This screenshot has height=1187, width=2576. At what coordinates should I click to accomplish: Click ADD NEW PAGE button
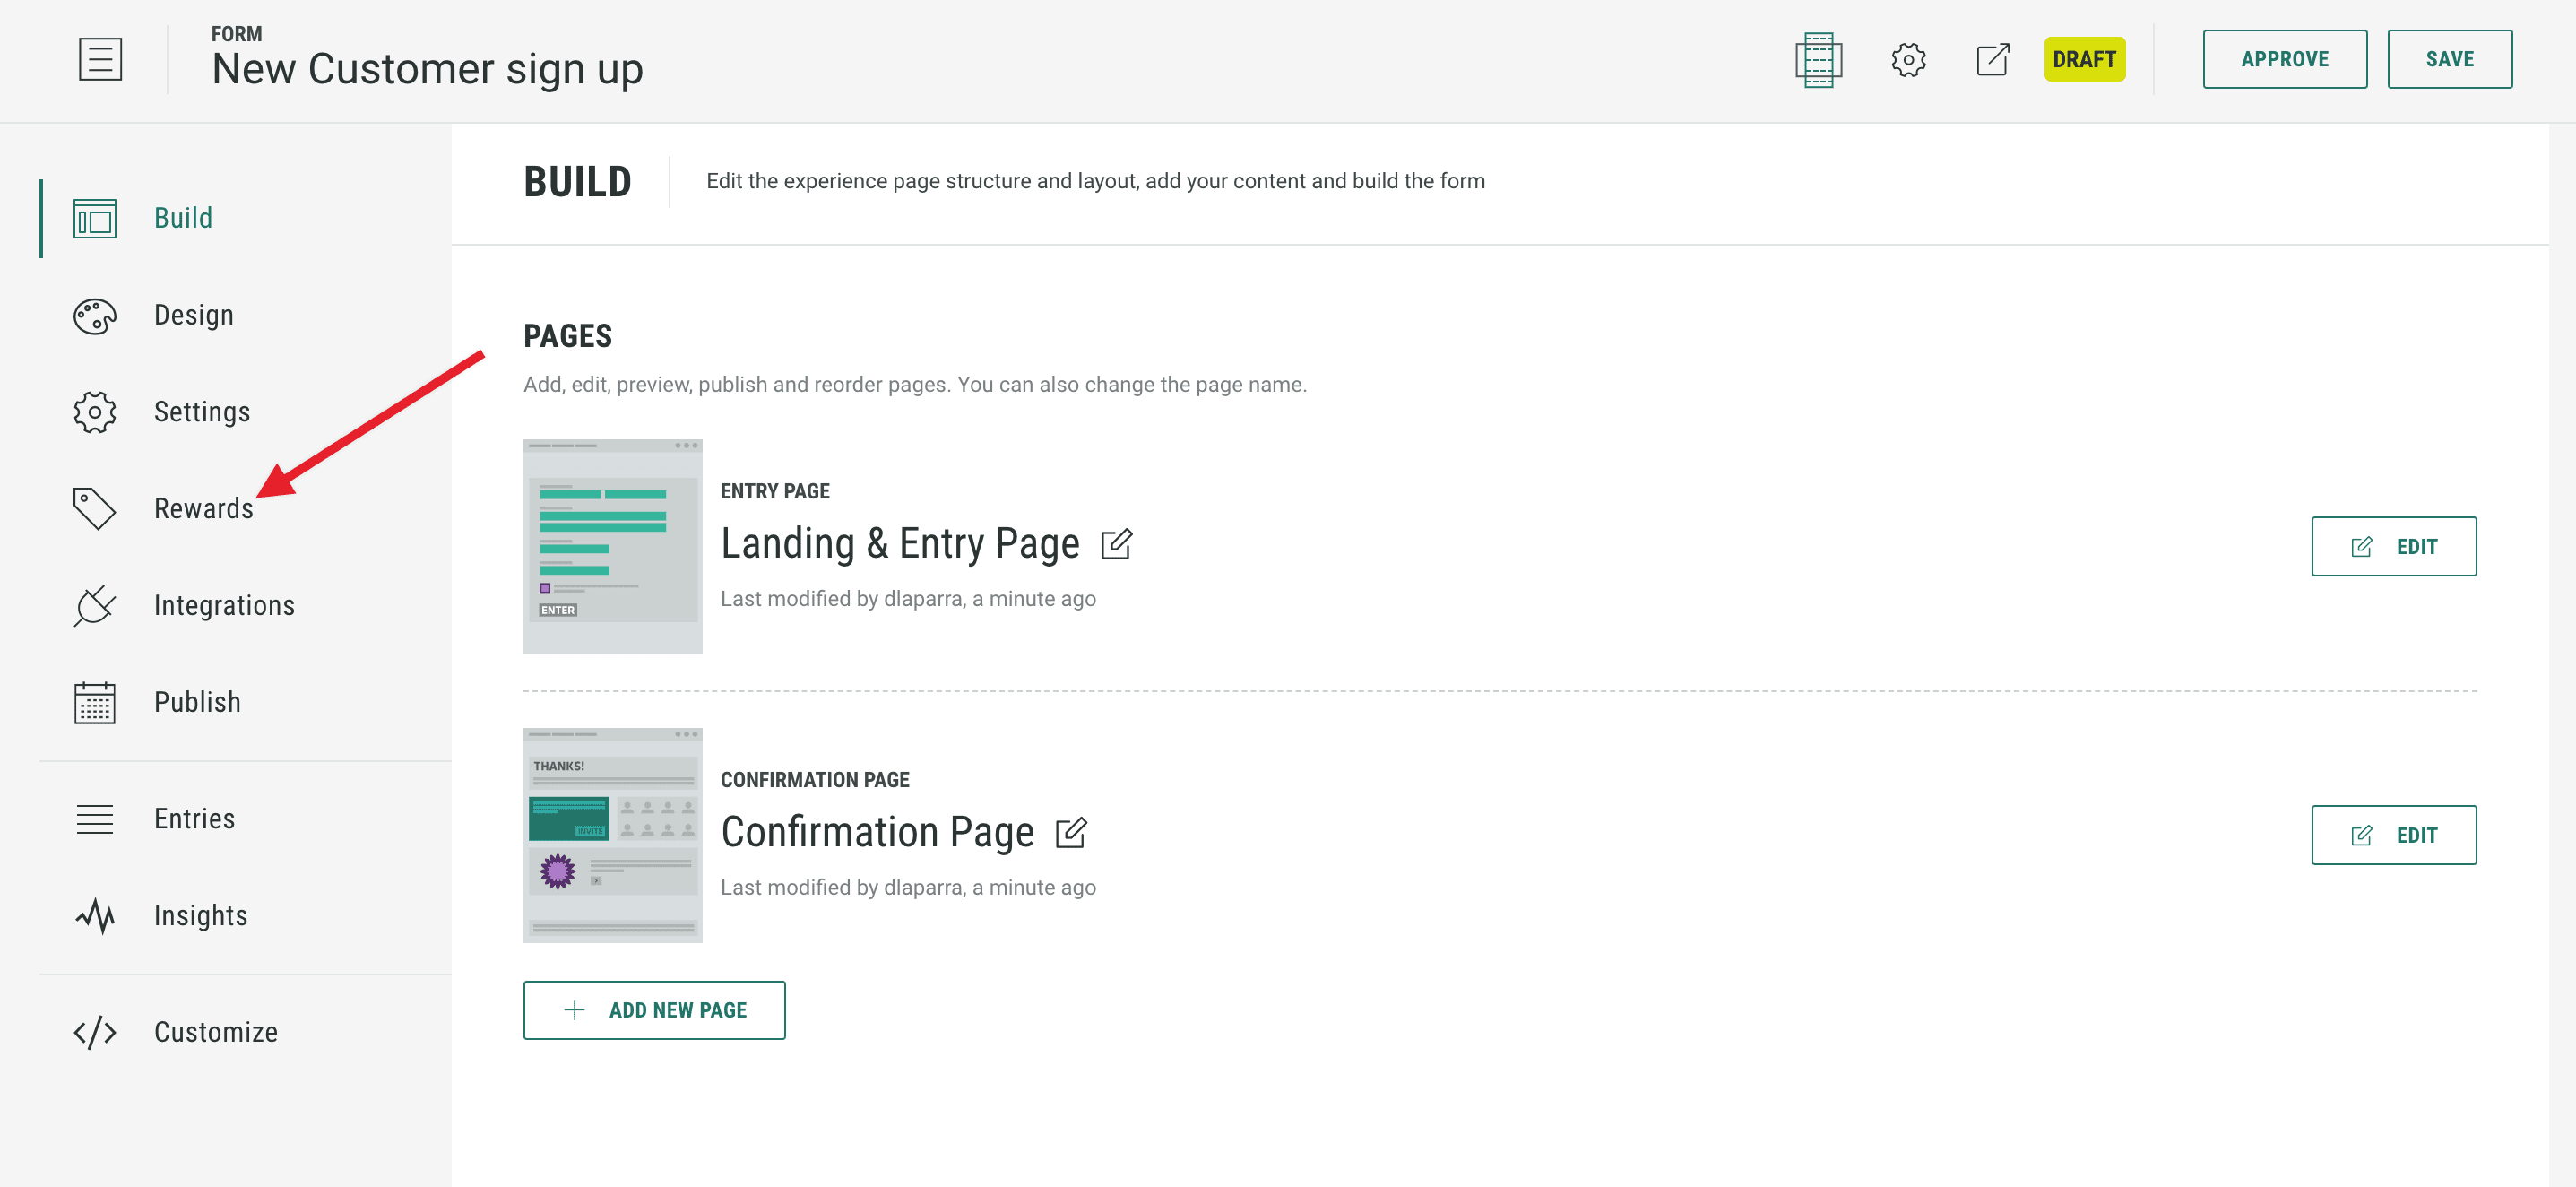tap(654, 1010)
